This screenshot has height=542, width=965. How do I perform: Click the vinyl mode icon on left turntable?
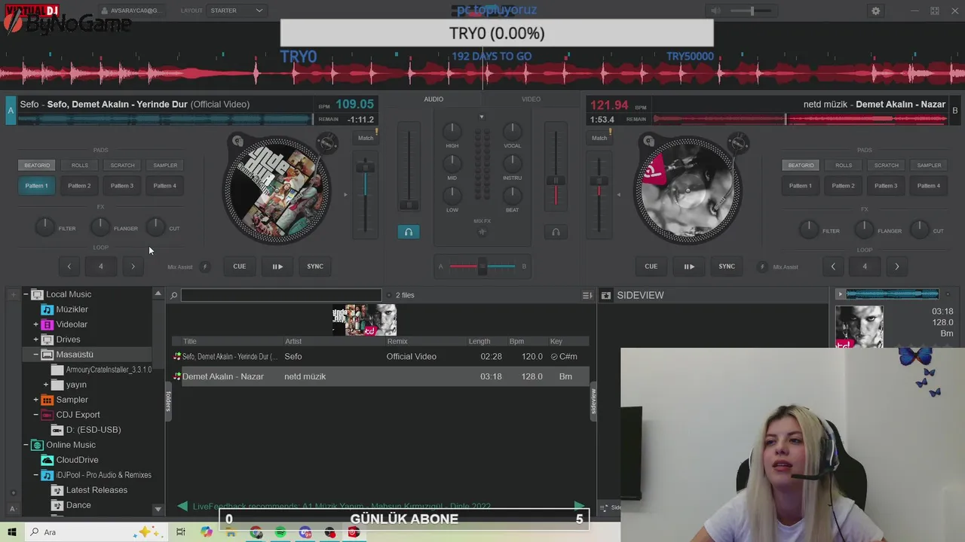click(x=237, y=141)
